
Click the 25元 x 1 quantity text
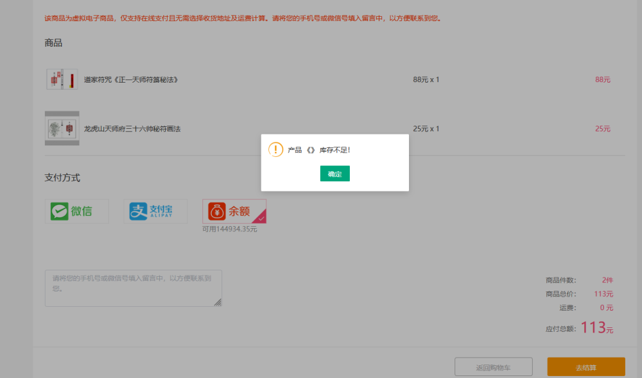426,129
